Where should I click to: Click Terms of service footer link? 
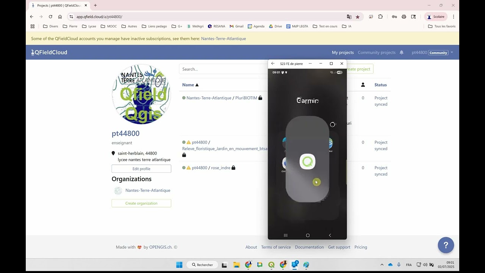pos(276,247)
